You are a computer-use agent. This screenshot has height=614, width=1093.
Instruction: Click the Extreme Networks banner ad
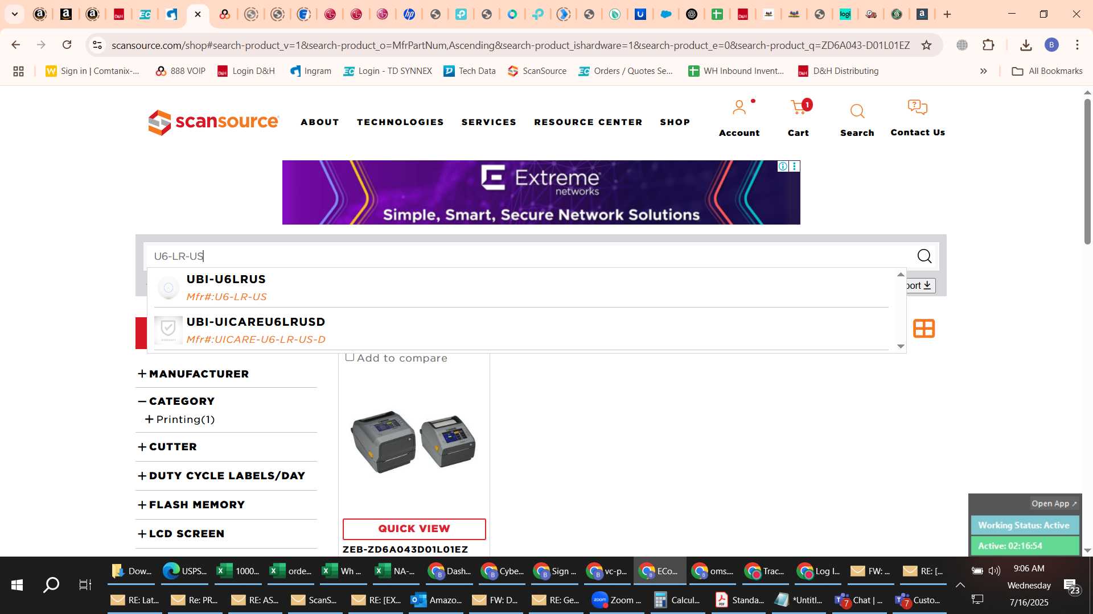pyautogui.click(x=541, y=192)
